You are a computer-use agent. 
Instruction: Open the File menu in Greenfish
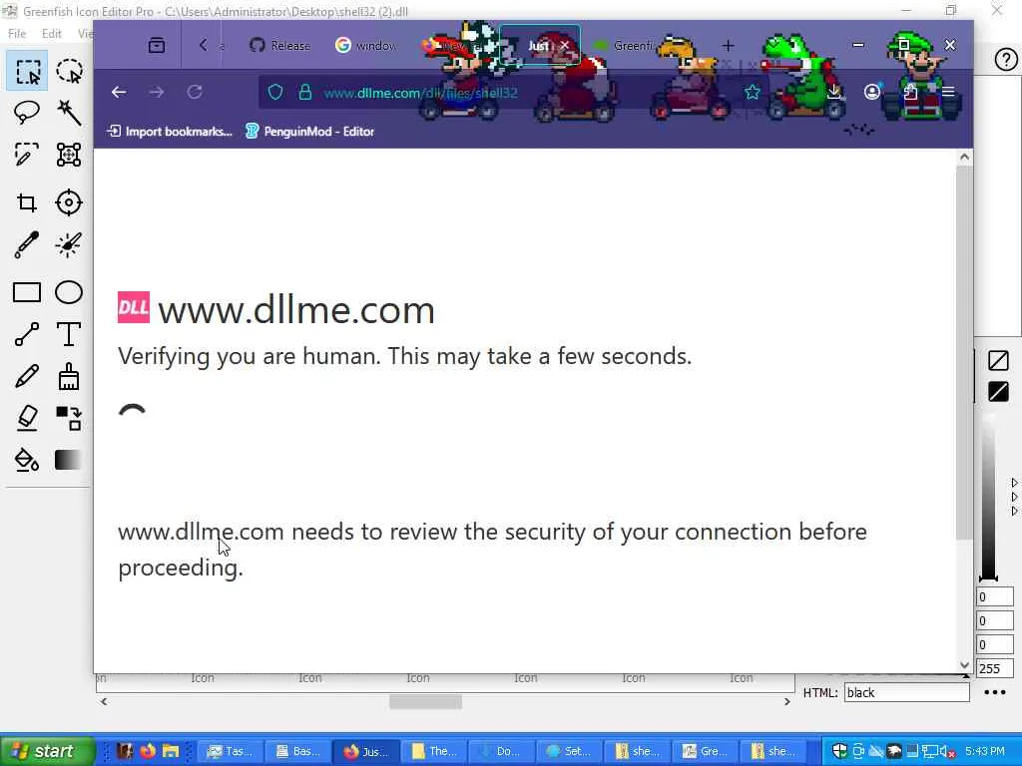tap(17, 33)
